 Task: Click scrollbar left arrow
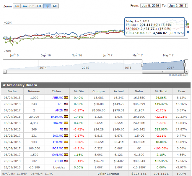[x=5, y=72]
